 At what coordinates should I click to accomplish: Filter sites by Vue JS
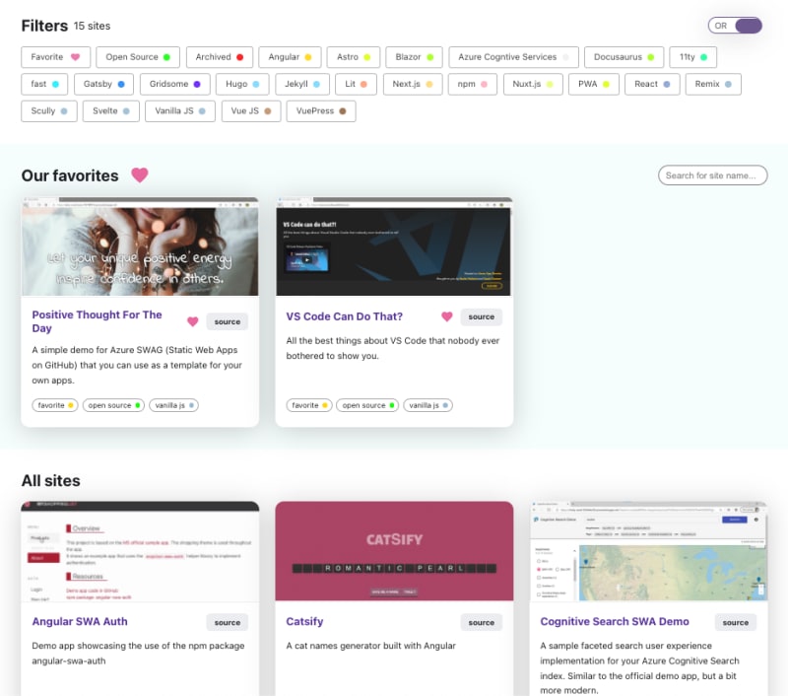click(x=251, y=111)
